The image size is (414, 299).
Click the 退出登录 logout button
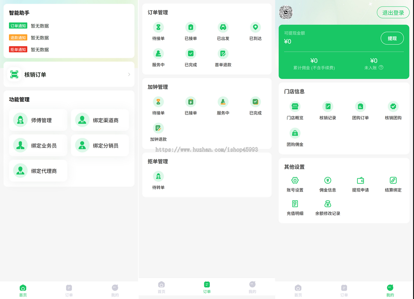pyautogui.click(x=393, y=12)
